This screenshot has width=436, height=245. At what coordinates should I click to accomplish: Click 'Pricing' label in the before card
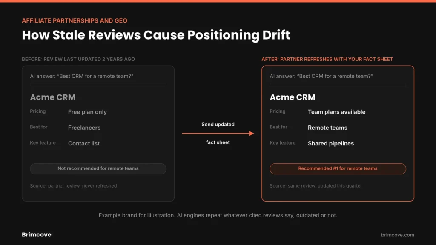click(38, 111)
